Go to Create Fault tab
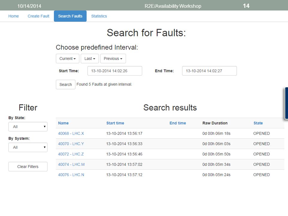The height and width of the screenshot is (216, 288). coord(38,16)
